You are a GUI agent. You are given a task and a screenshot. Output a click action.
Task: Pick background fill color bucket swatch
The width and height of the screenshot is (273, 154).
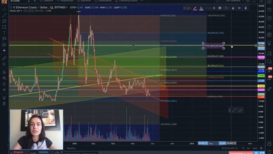201,8
